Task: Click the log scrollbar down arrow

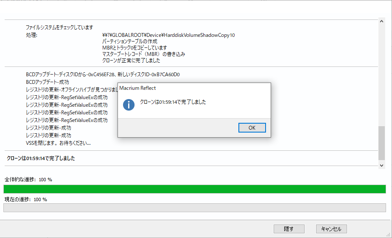Action: (x=381, y=166)
